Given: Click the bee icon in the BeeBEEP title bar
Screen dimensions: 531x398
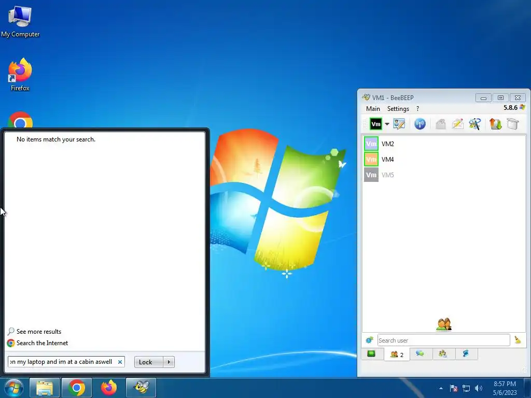Looking at the screenshot, I should (366, 97).
